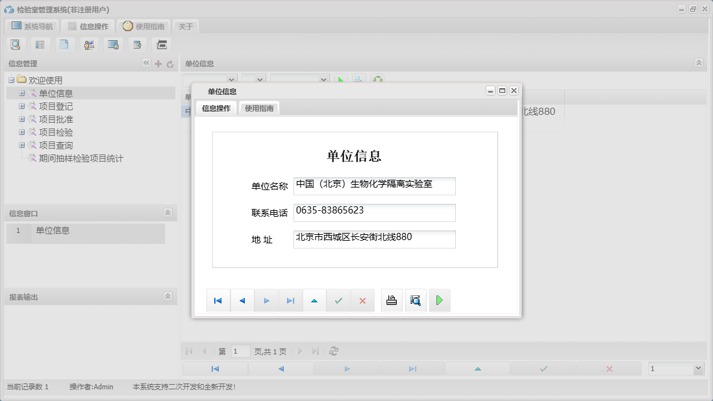Image resolution: width=713 pixels, height=401 pixels.
Task: Expand the 项目登记 tree node
Action: coord(22,106)
